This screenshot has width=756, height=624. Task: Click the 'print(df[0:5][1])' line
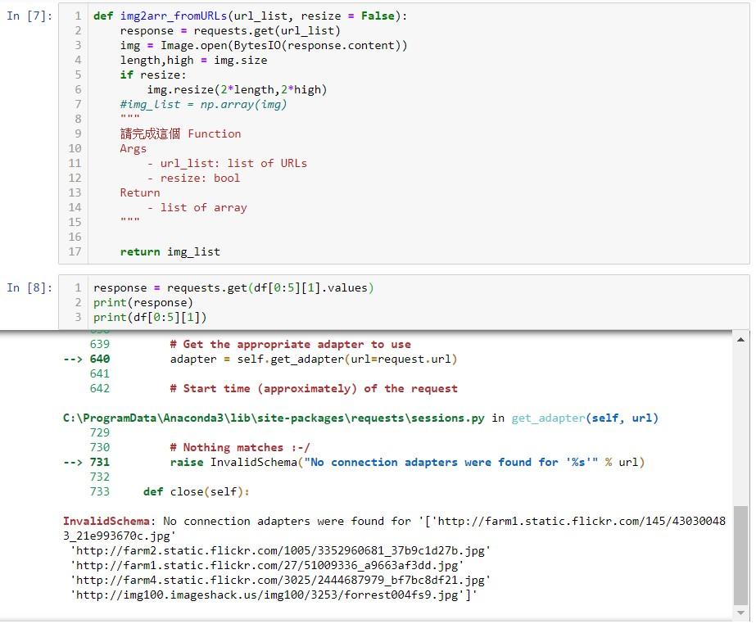[149, 317]
